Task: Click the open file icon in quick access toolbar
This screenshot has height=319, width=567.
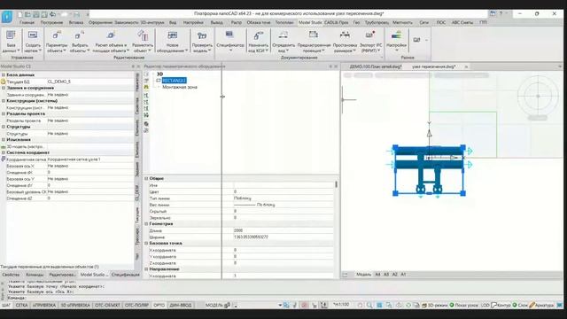Action: 27,14
